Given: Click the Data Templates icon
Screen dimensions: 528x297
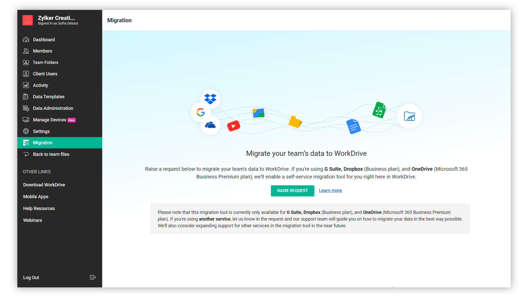Looking at the screenshot, I should (26, 97).
